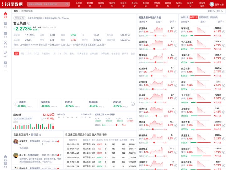
Task: Toggle the 大单金额 chart series
Action: 94,54
